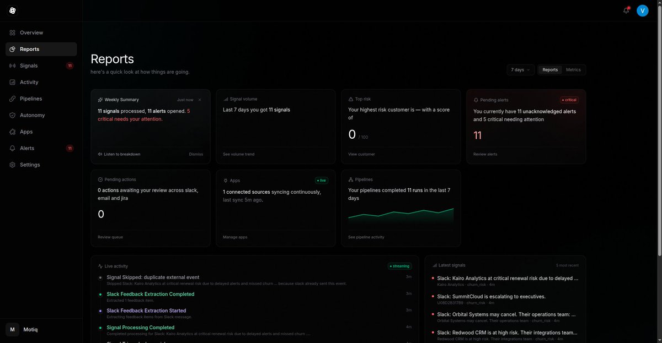Viewport: 662px width, 343px height.
Task: Click the warning triangle icon on Top risk card
Action: pyautogui.click(x=351, y=99)
